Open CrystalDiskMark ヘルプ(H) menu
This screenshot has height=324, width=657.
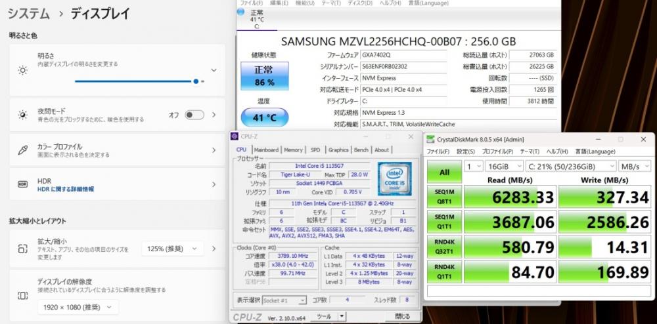[x=557, y=152]
